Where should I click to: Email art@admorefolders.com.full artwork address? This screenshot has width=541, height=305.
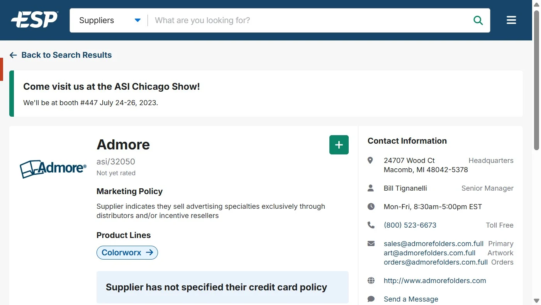point(429,253)
